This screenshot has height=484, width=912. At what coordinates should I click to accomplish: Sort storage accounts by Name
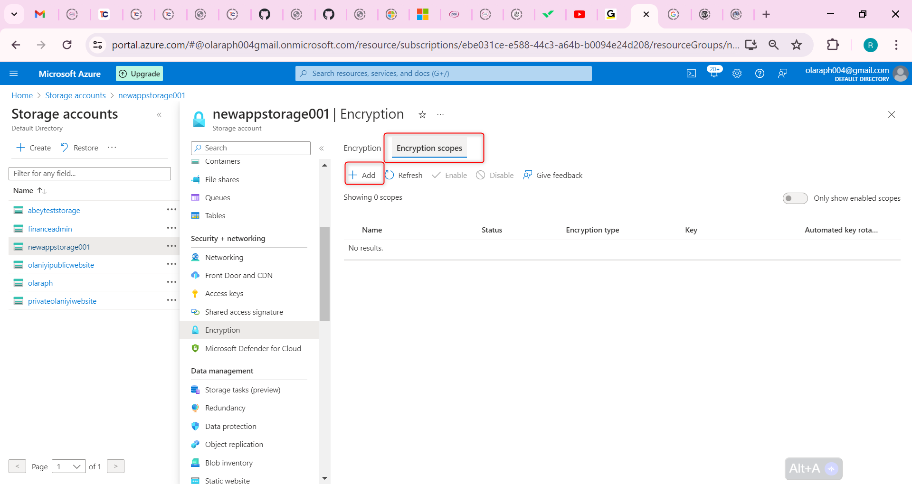pos(29,191)
